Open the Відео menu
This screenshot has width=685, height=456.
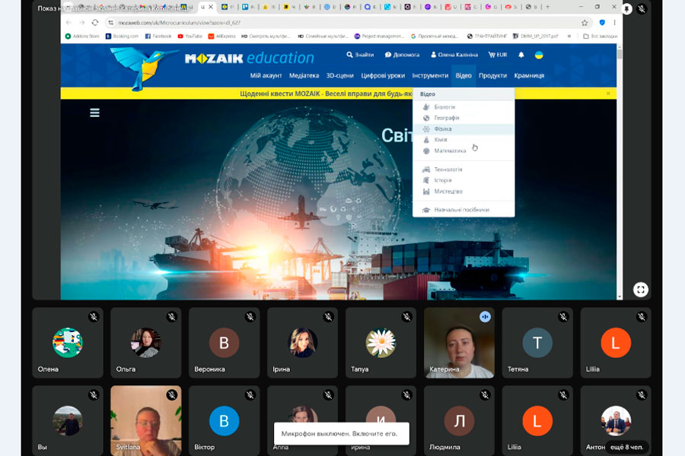464,75
